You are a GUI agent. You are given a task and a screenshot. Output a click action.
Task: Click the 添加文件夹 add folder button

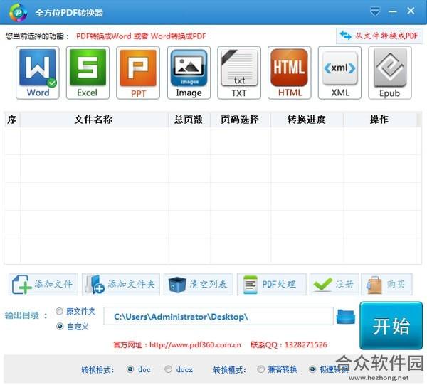point(121,285)
